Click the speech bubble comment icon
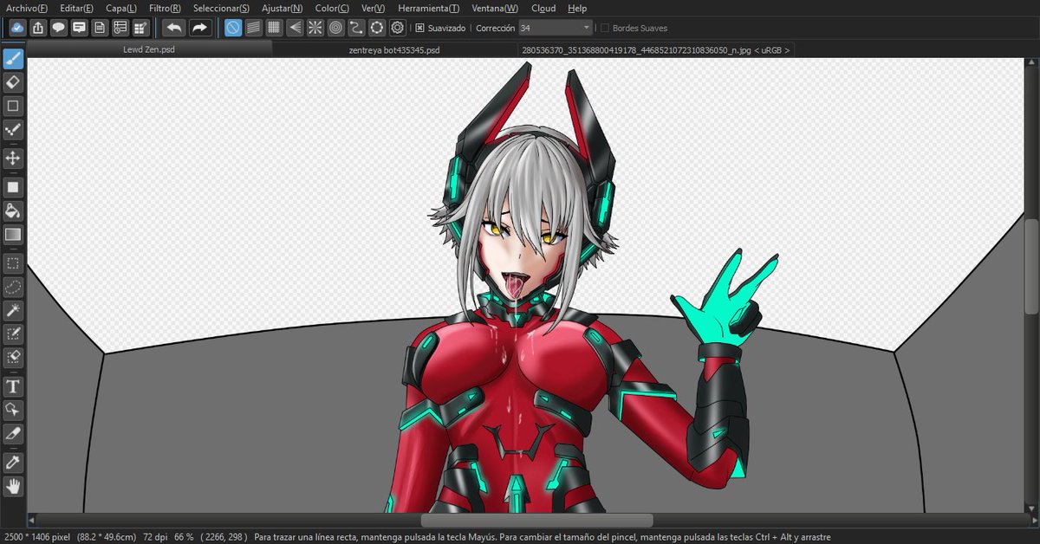This screenshot has width=1040, height=544. (59, 28)
